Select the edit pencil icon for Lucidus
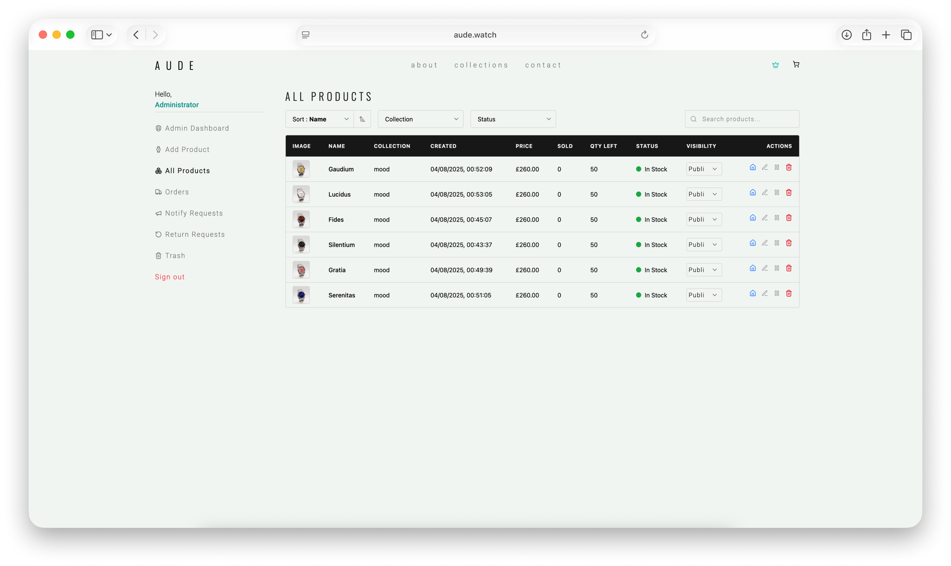 (764, 192)
